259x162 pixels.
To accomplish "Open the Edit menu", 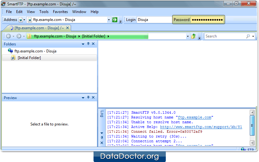I will pyautogui.click(x=19, y=12).
